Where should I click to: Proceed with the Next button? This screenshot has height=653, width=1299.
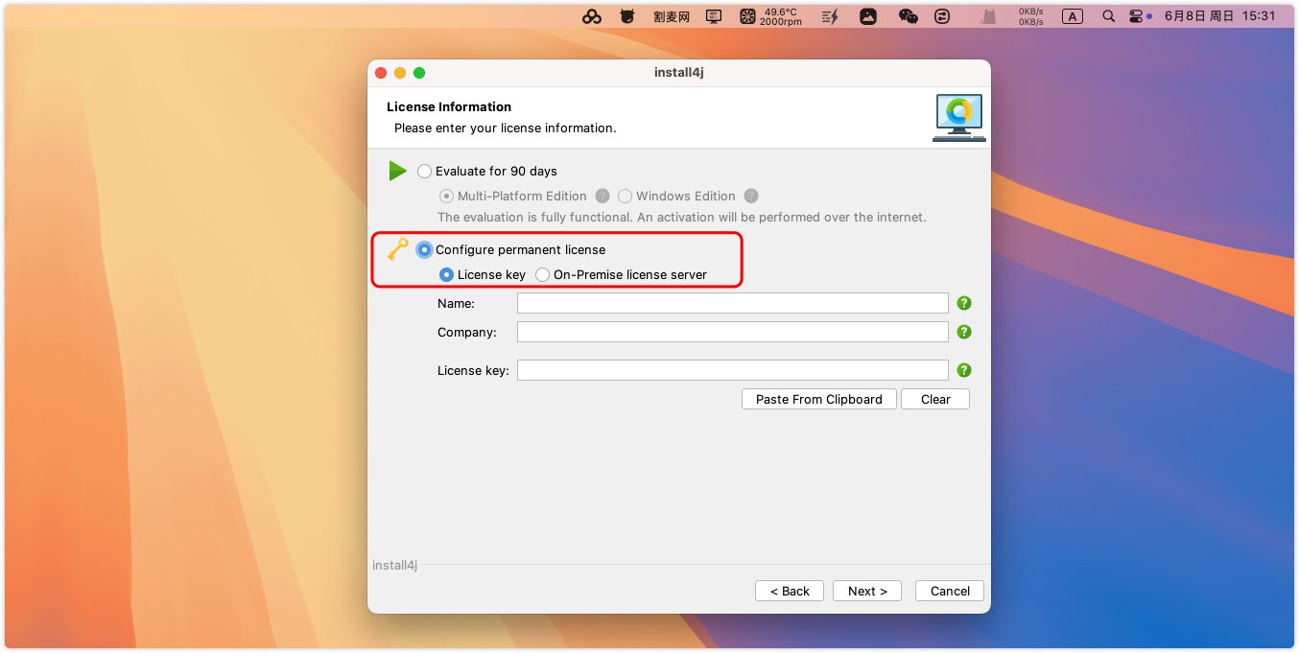click(866, 591)
